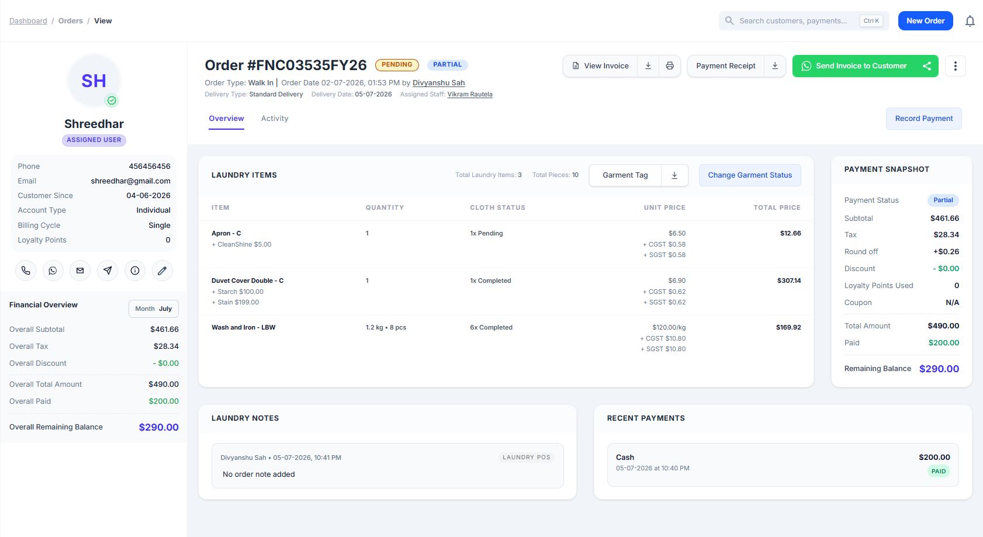
Task: Click the ASSIGNED USER badge
Action: tap(94, 140)
